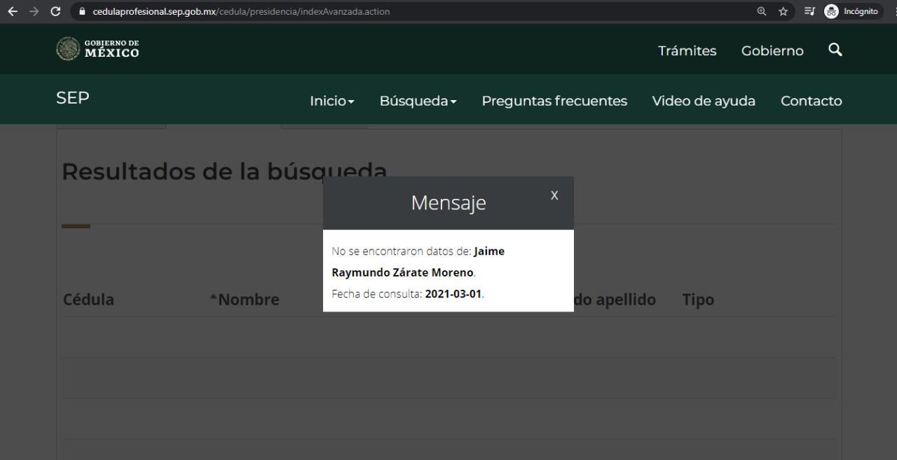Viewport: 897px width, 460px height.
Task: Reload the current page
Action: pyautogui.click(x=55, y=11)
